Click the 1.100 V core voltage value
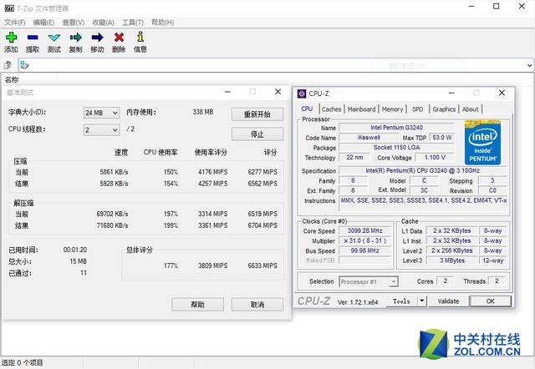The image size is (535, 369). click(x=435, y=157)
